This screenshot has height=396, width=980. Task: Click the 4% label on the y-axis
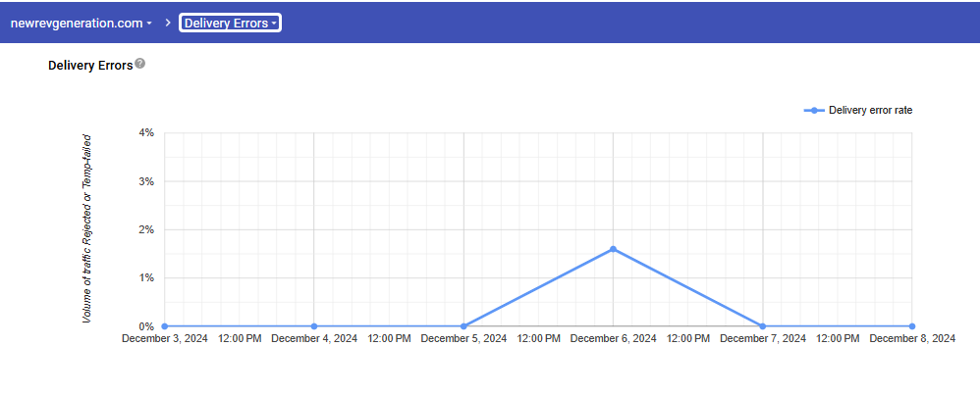145,132
